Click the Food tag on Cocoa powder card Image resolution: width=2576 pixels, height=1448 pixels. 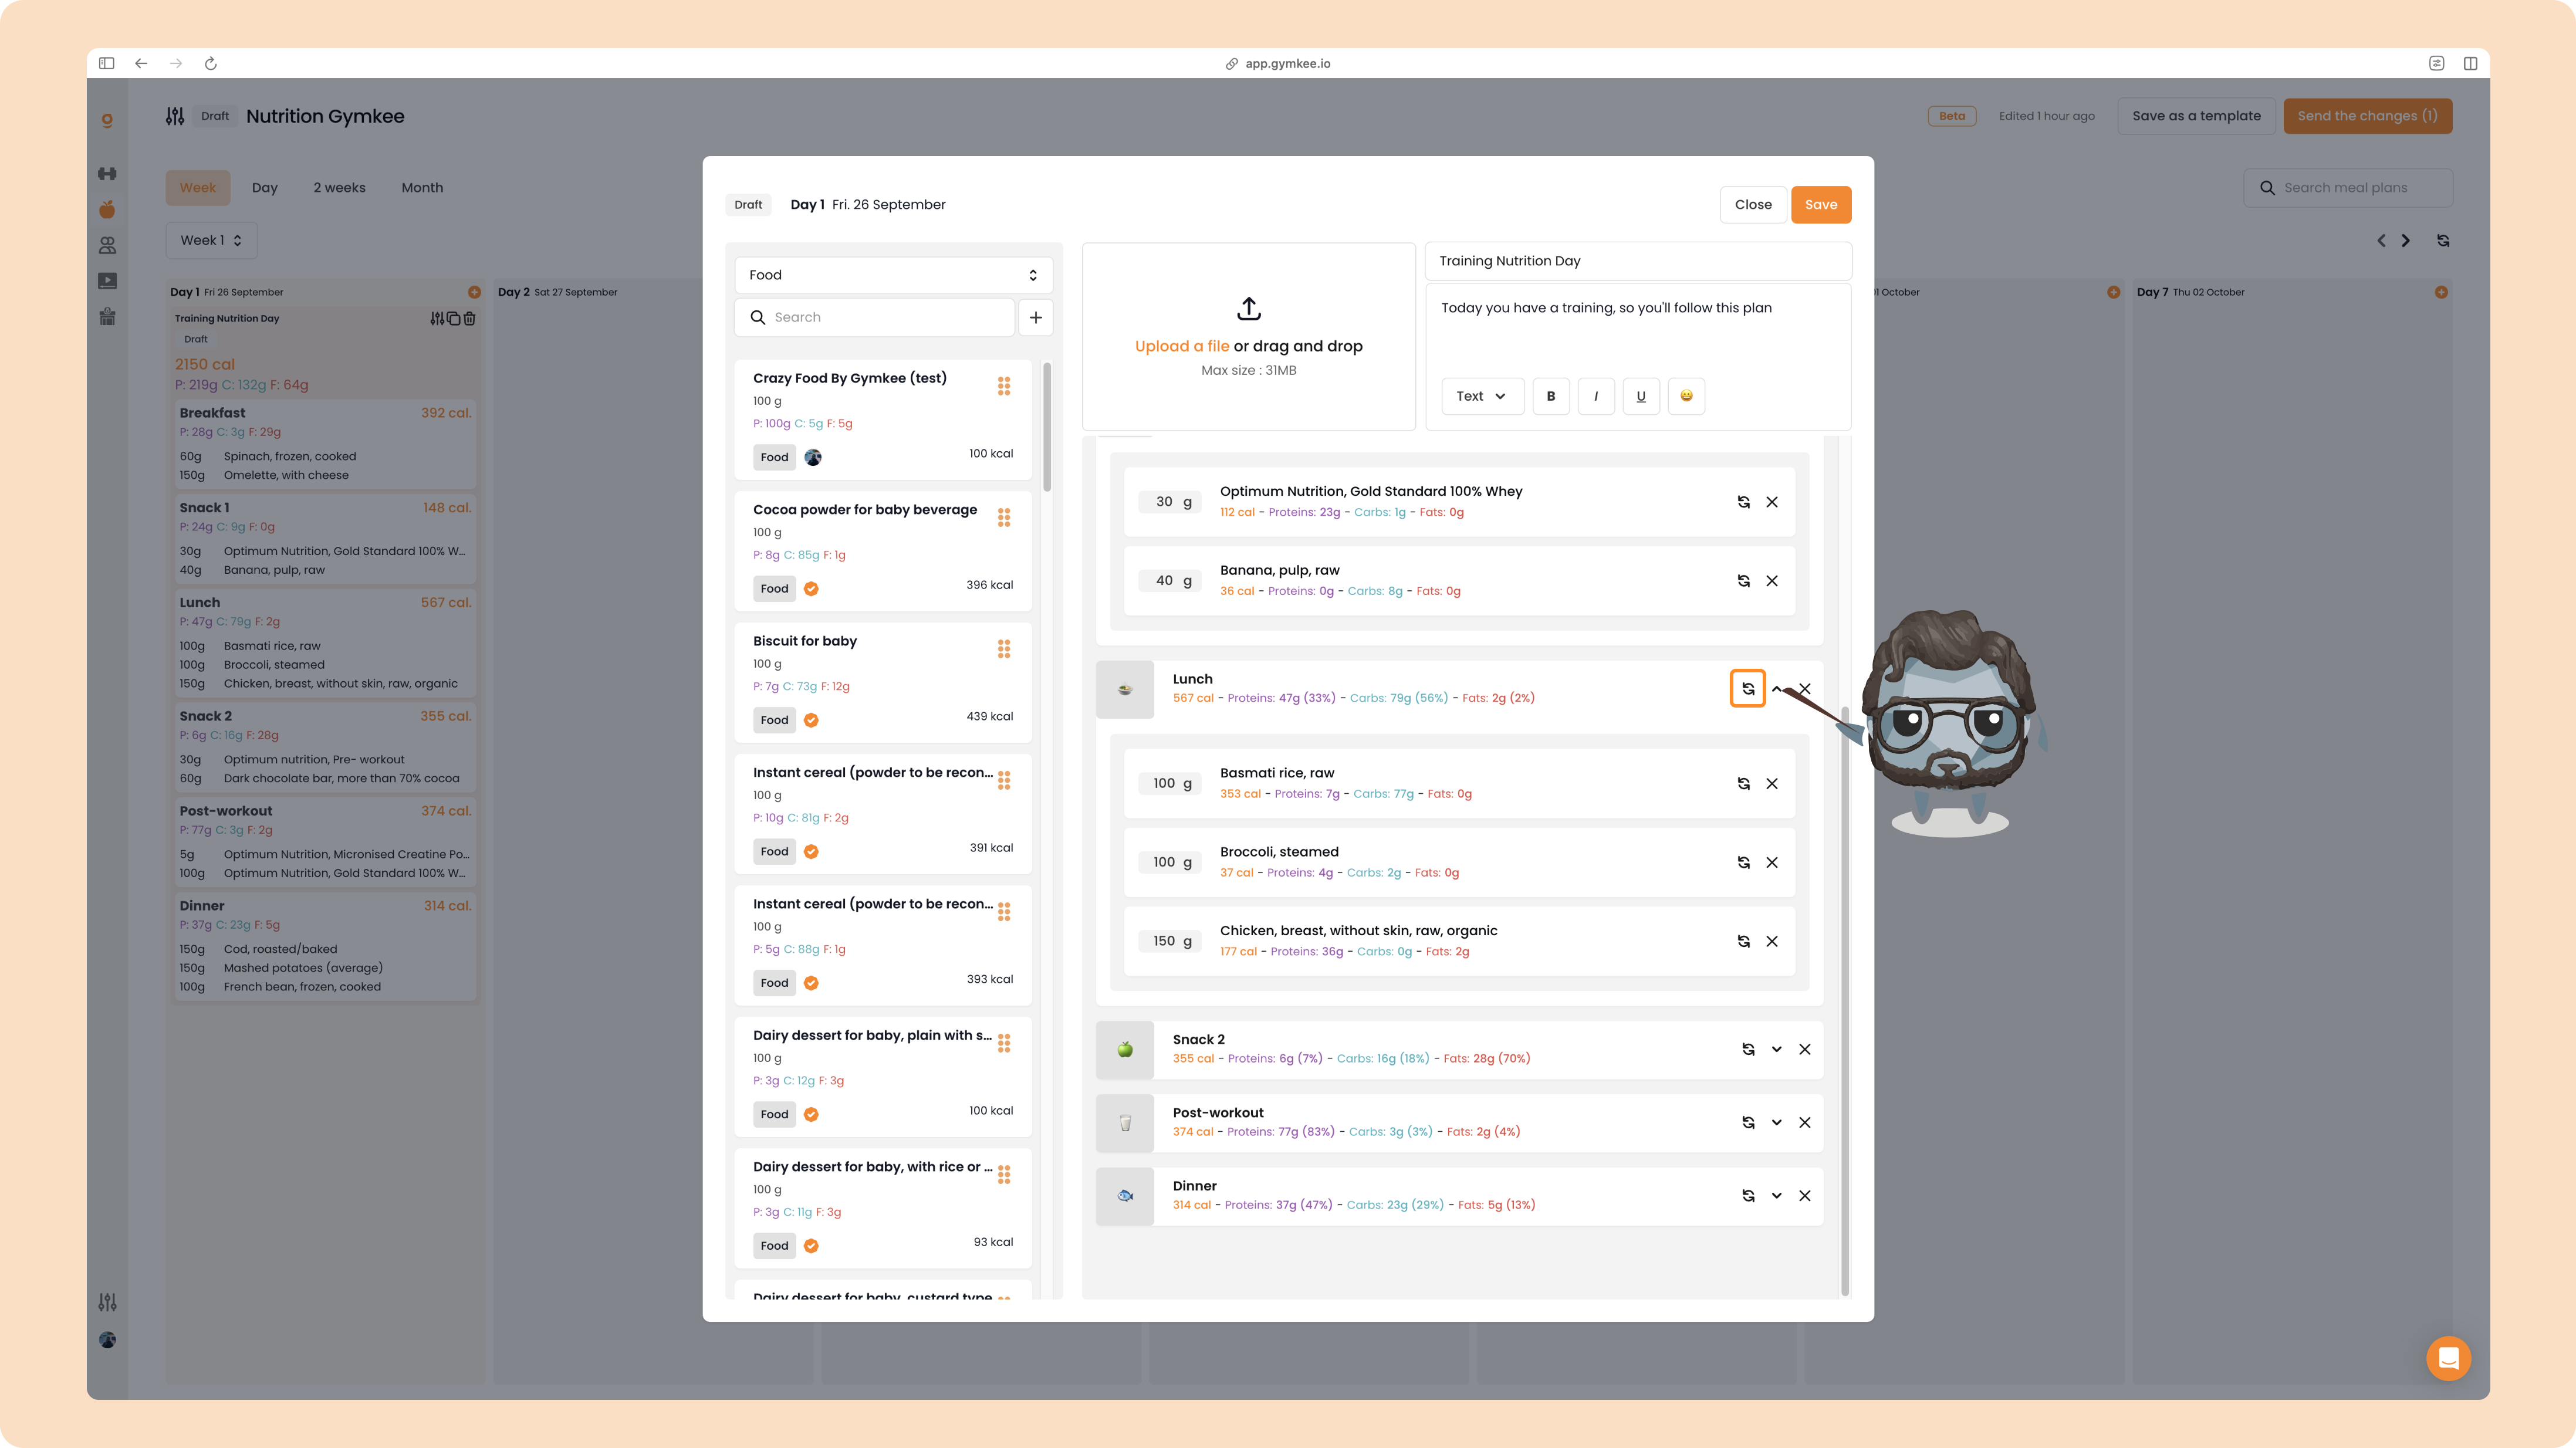[774, 589]
